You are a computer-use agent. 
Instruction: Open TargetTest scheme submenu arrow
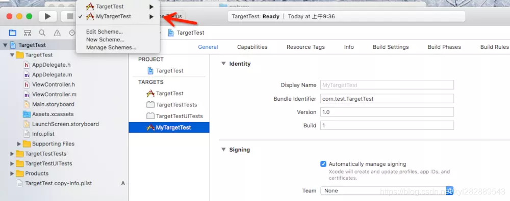tap(151, 7)
